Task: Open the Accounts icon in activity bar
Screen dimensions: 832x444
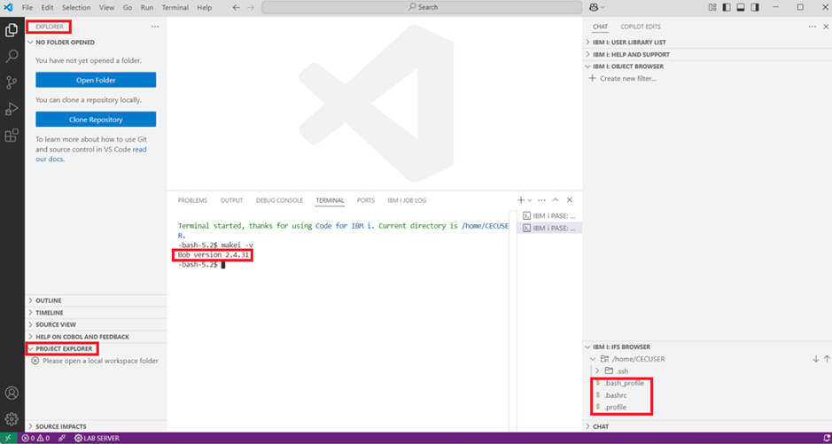Action: 12,393
